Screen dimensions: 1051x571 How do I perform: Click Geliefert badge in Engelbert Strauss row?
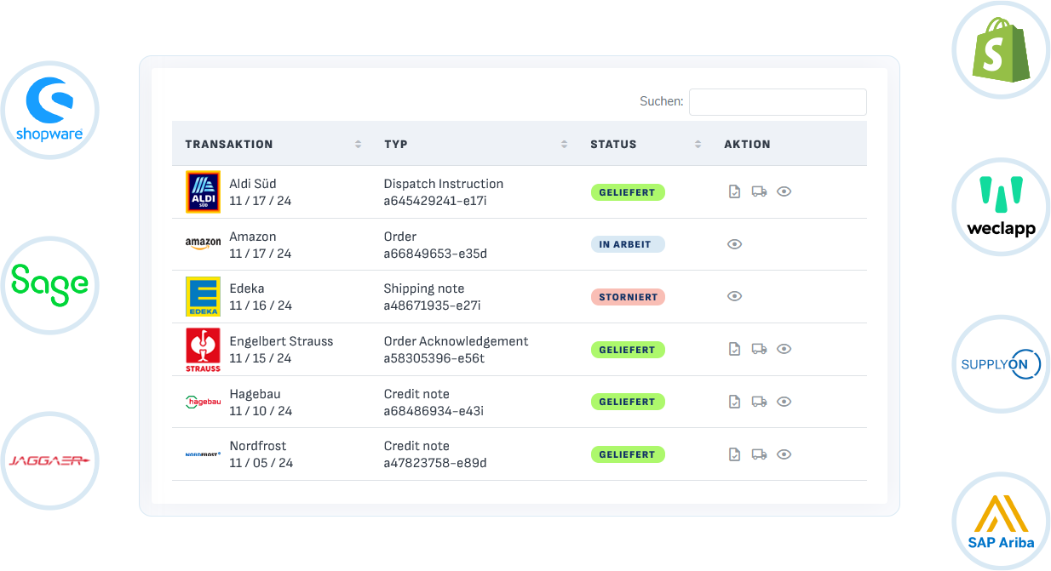point(628,350)
